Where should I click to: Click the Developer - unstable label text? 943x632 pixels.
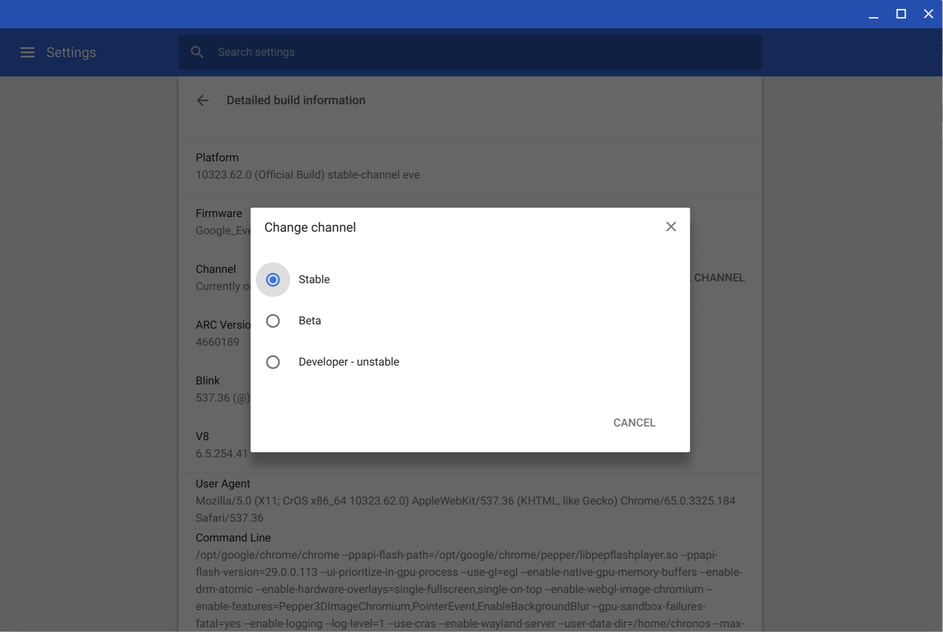click(x=349, y=362)
